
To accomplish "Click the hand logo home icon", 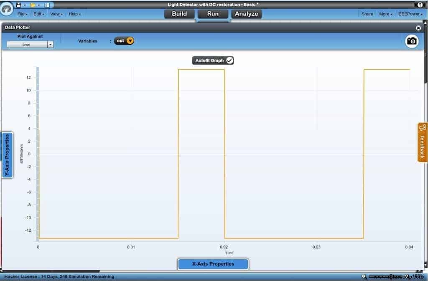I will point(7,8).
